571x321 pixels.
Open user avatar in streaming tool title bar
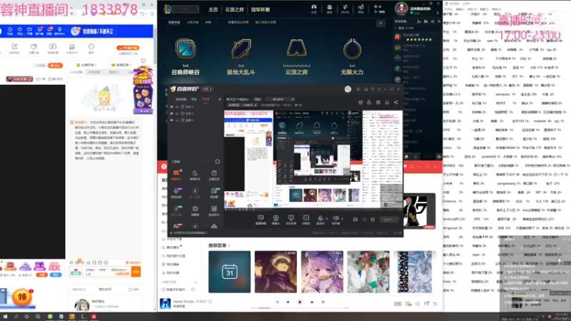(348, 89)
